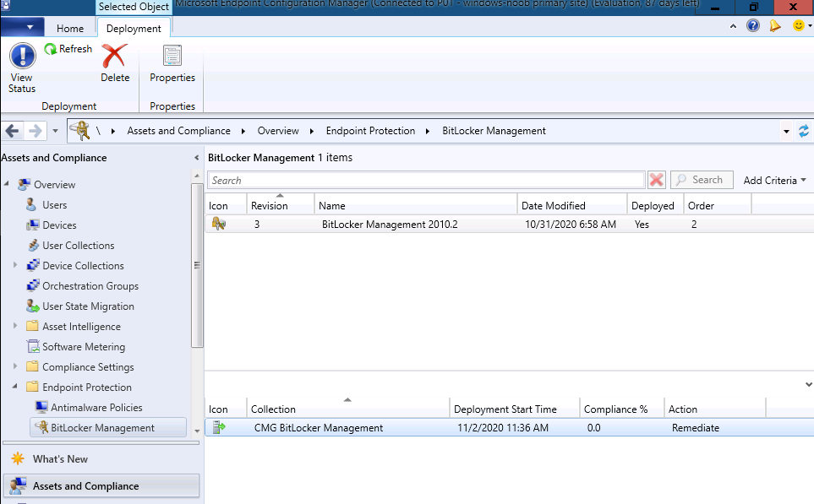Open the blue application menu dropdown
This screenshot has width=814, height=504.
(x=22, y=27)
